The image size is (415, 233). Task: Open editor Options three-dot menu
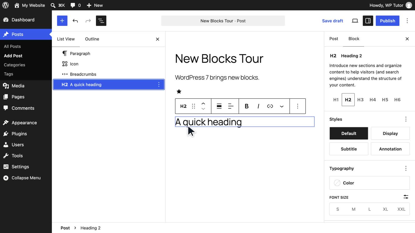pyautogui.click(x=407, y=21)
